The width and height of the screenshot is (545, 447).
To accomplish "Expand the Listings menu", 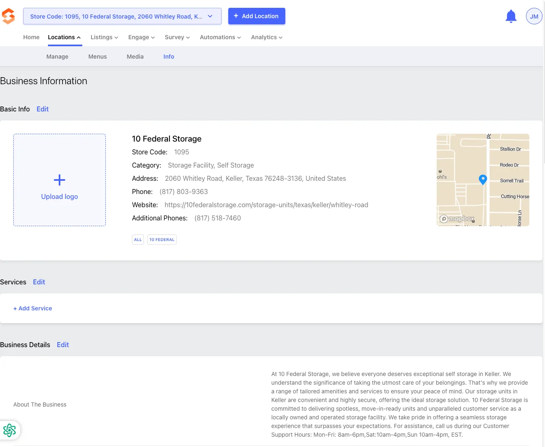I will pos(105,37).
